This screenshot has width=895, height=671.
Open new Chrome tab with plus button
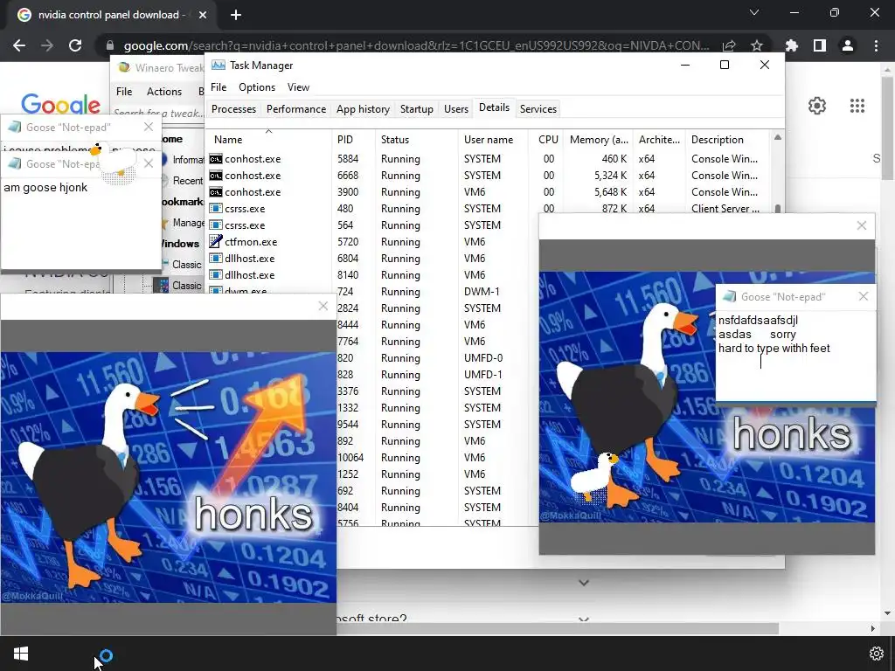[x=236, y=15]
